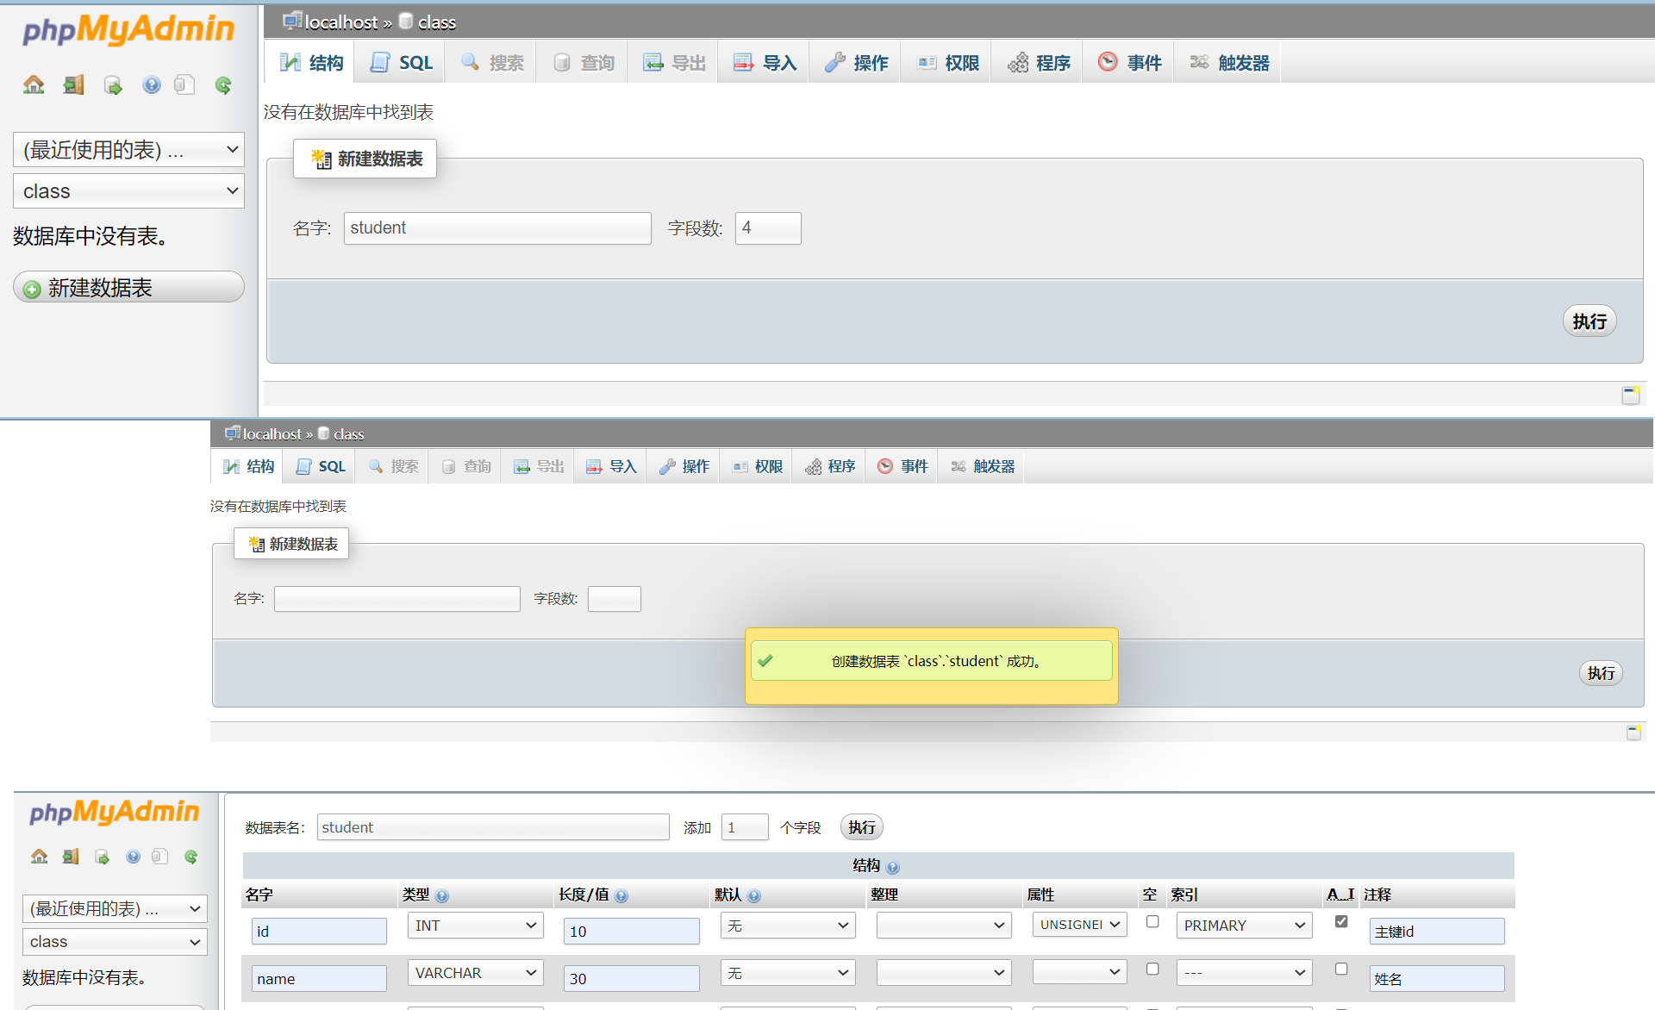
Task: Open the PRIMARY index dropdown
Action: point(1244,926)
